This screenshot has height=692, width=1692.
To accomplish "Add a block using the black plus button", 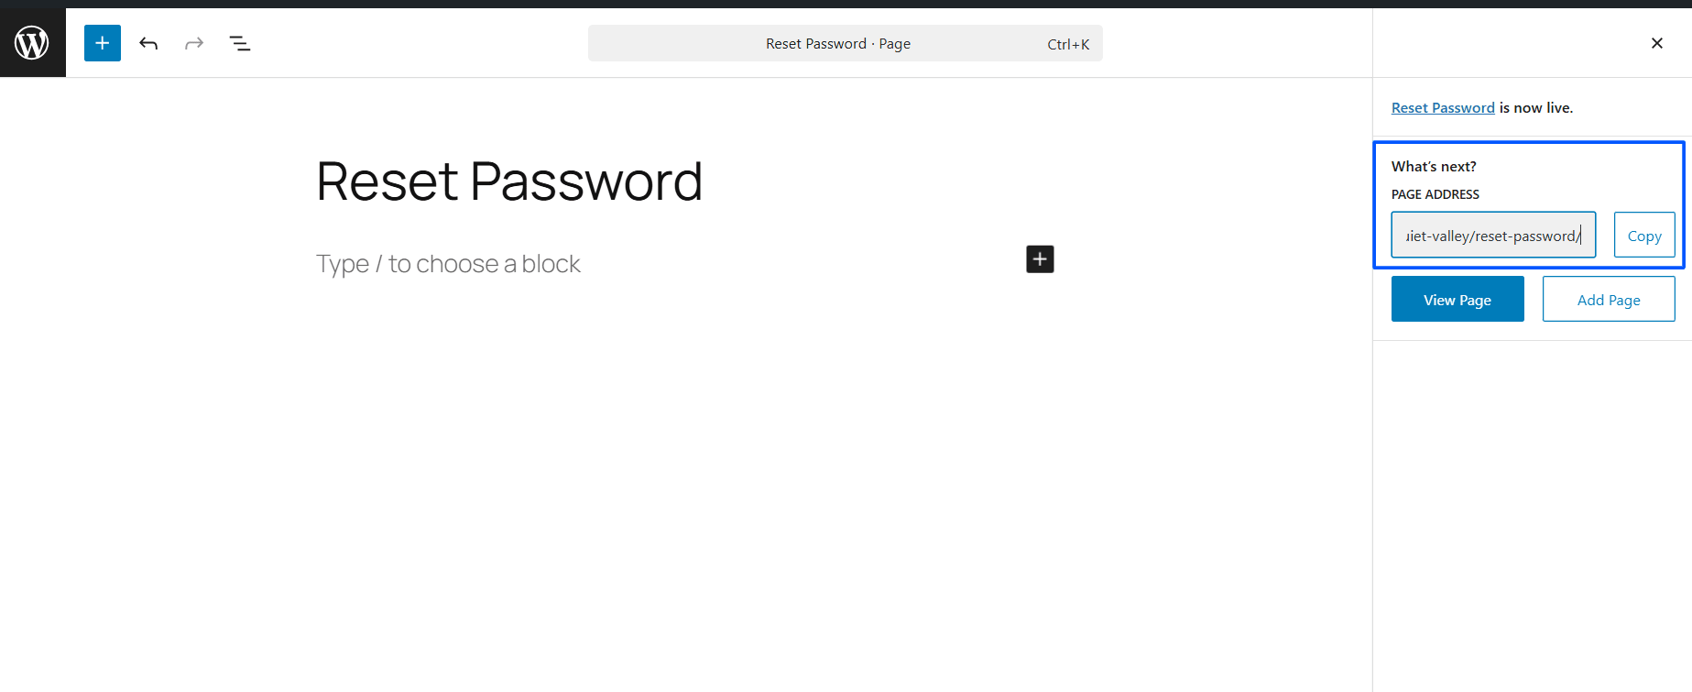I will tap(1040, 259).
